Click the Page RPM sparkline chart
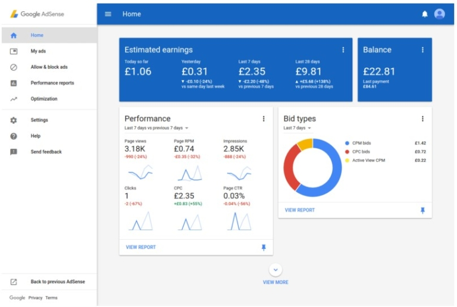This screenshot has height=307, width=457. pyautogui.click(x=190, y=173)
